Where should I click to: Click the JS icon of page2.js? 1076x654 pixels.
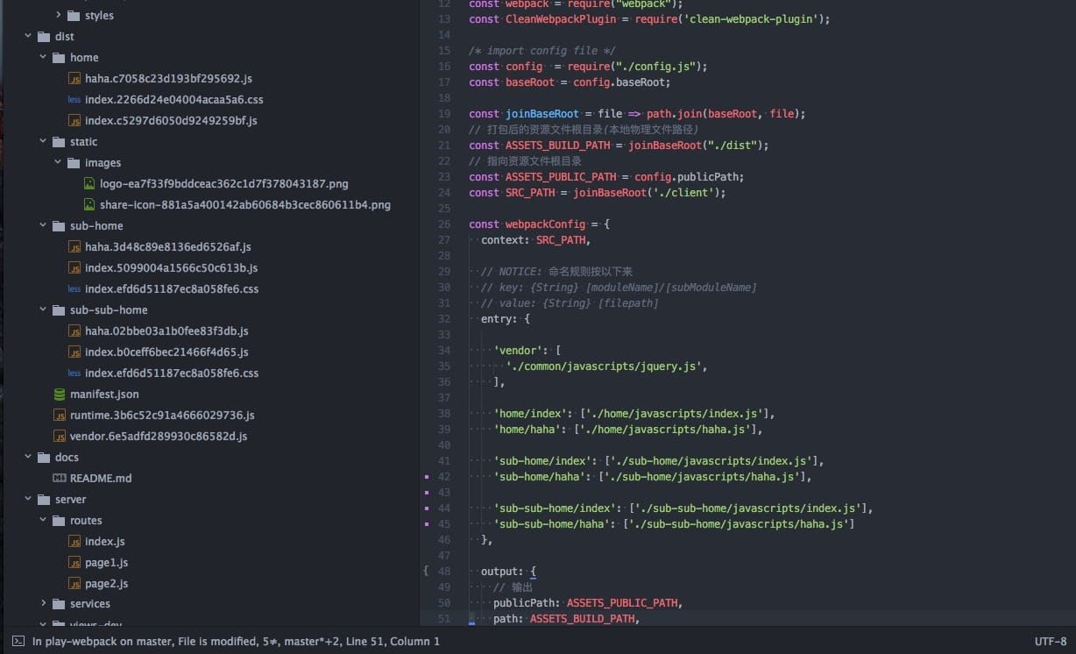click(74, 584)
